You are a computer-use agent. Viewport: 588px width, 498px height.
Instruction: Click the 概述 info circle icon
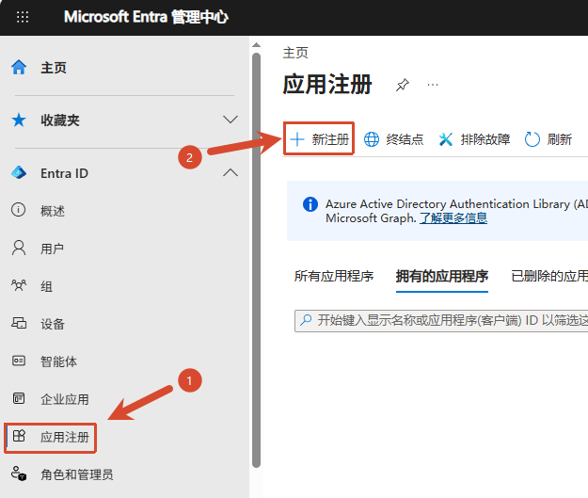19,209
